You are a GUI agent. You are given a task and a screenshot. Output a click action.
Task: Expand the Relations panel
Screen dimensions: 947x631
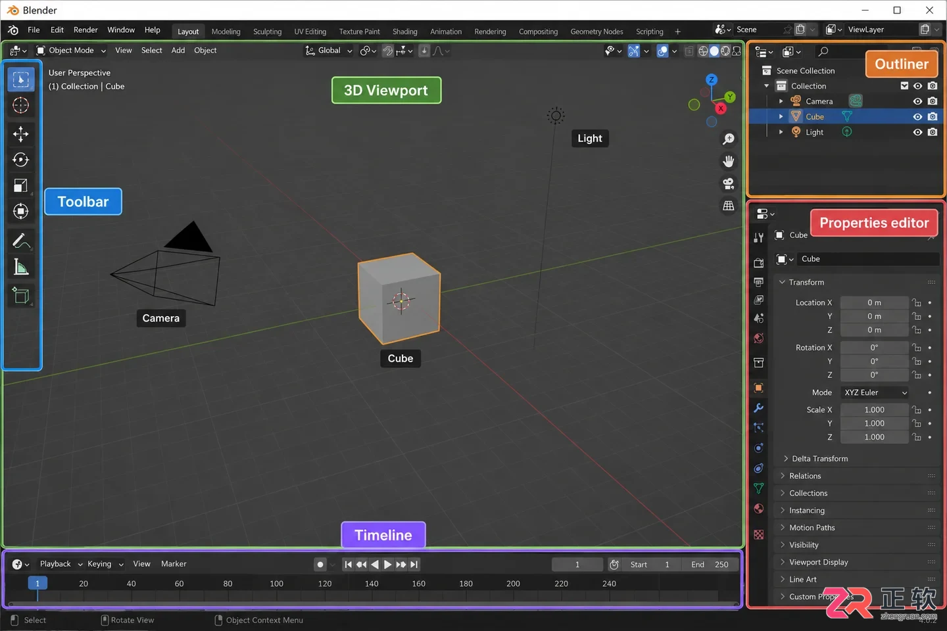coord(805,476)
